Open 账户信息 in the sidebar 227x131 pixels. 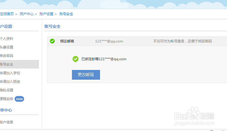coord(7,122)
